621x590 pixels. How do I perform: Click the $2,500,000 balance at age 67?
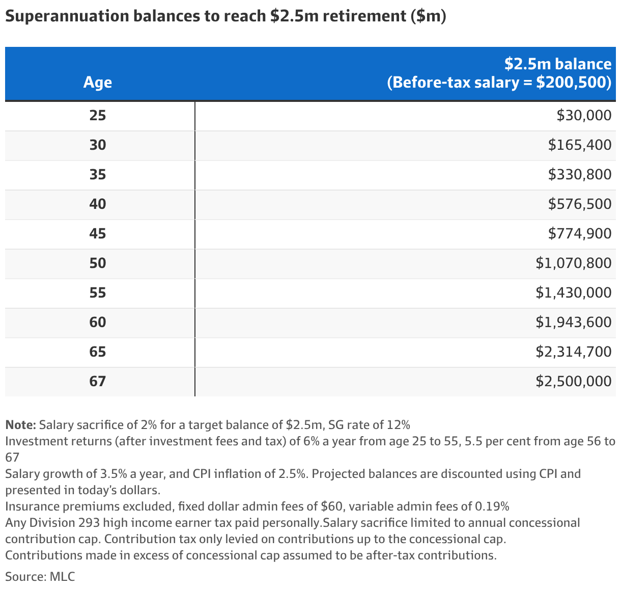click(x=574, y=382)
